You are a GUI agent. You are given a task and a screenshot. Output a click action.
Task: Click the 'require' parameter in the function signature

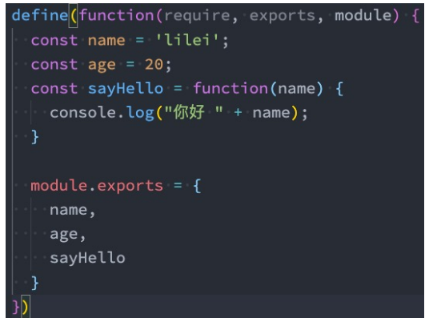click(x=197, y=16)
